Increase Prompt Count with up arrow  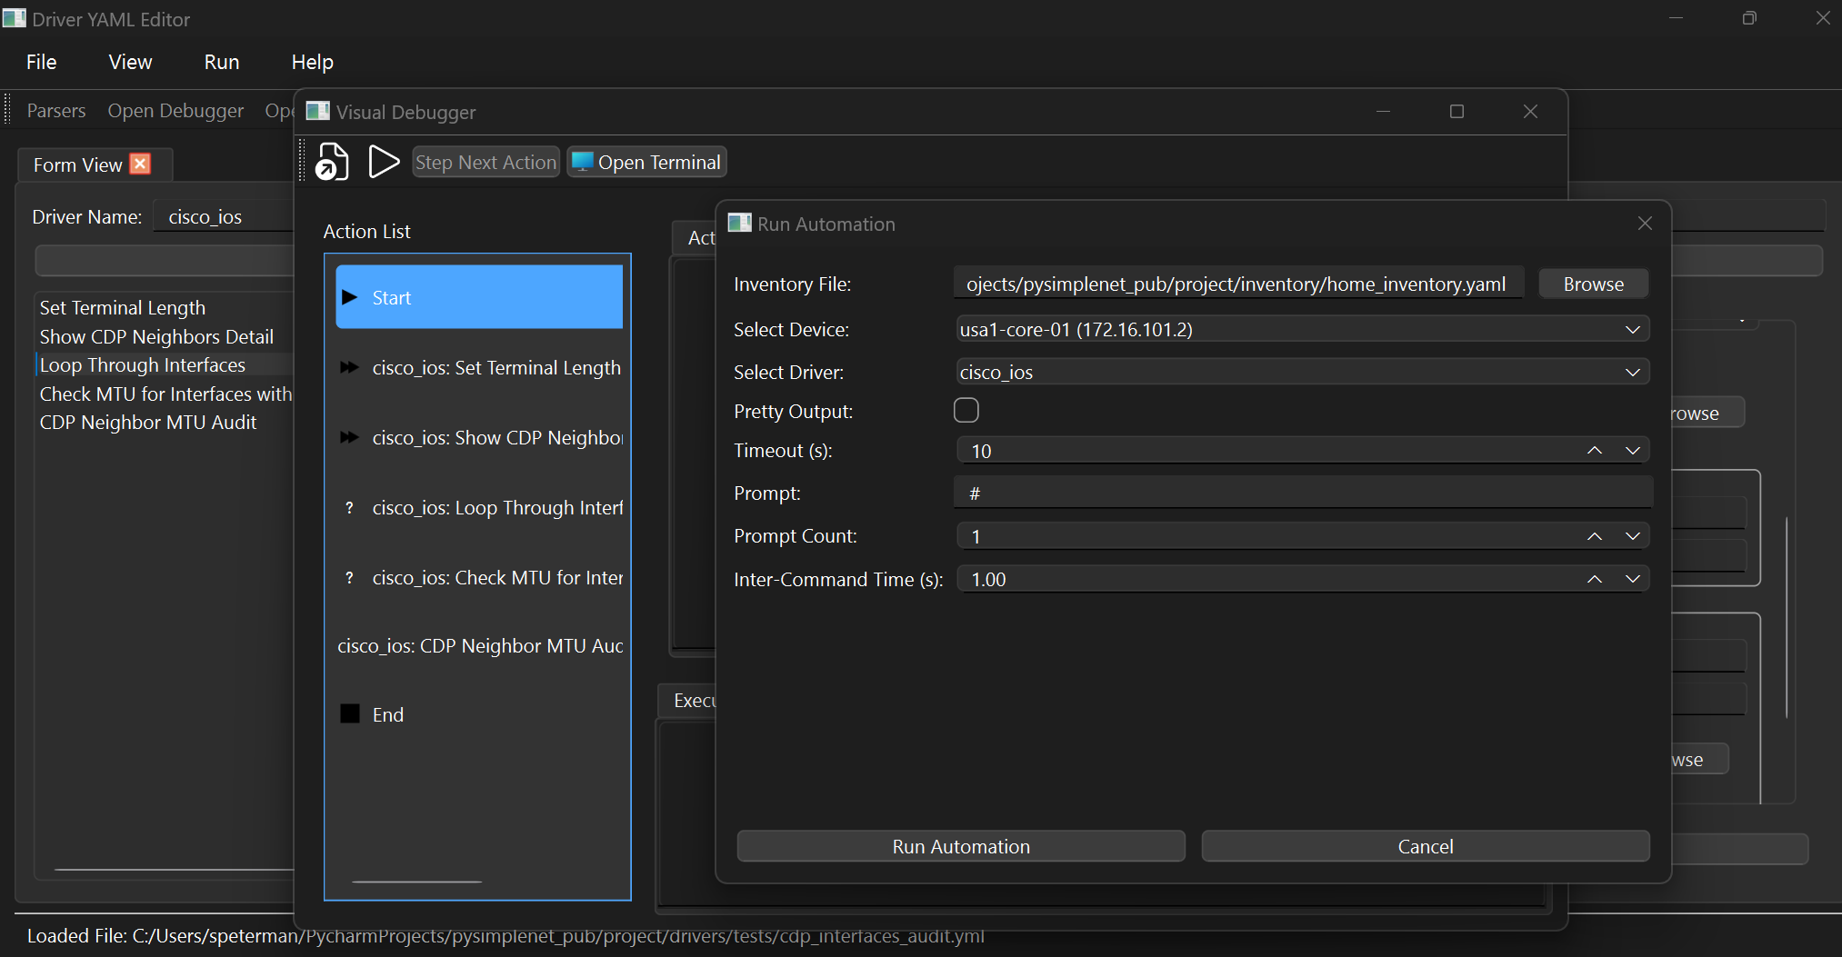[1595, 536]
